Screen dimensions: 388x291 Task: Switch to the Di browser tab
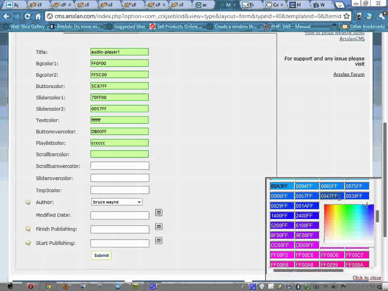point(251,5)
